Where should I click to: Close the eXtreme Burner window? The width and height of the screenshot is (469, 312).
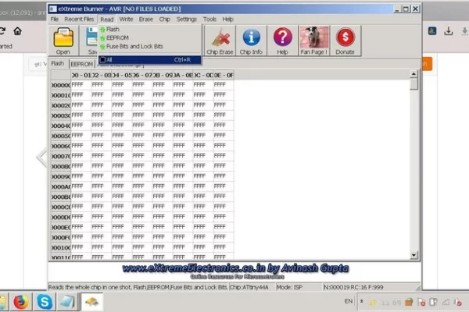pos(416,9)
